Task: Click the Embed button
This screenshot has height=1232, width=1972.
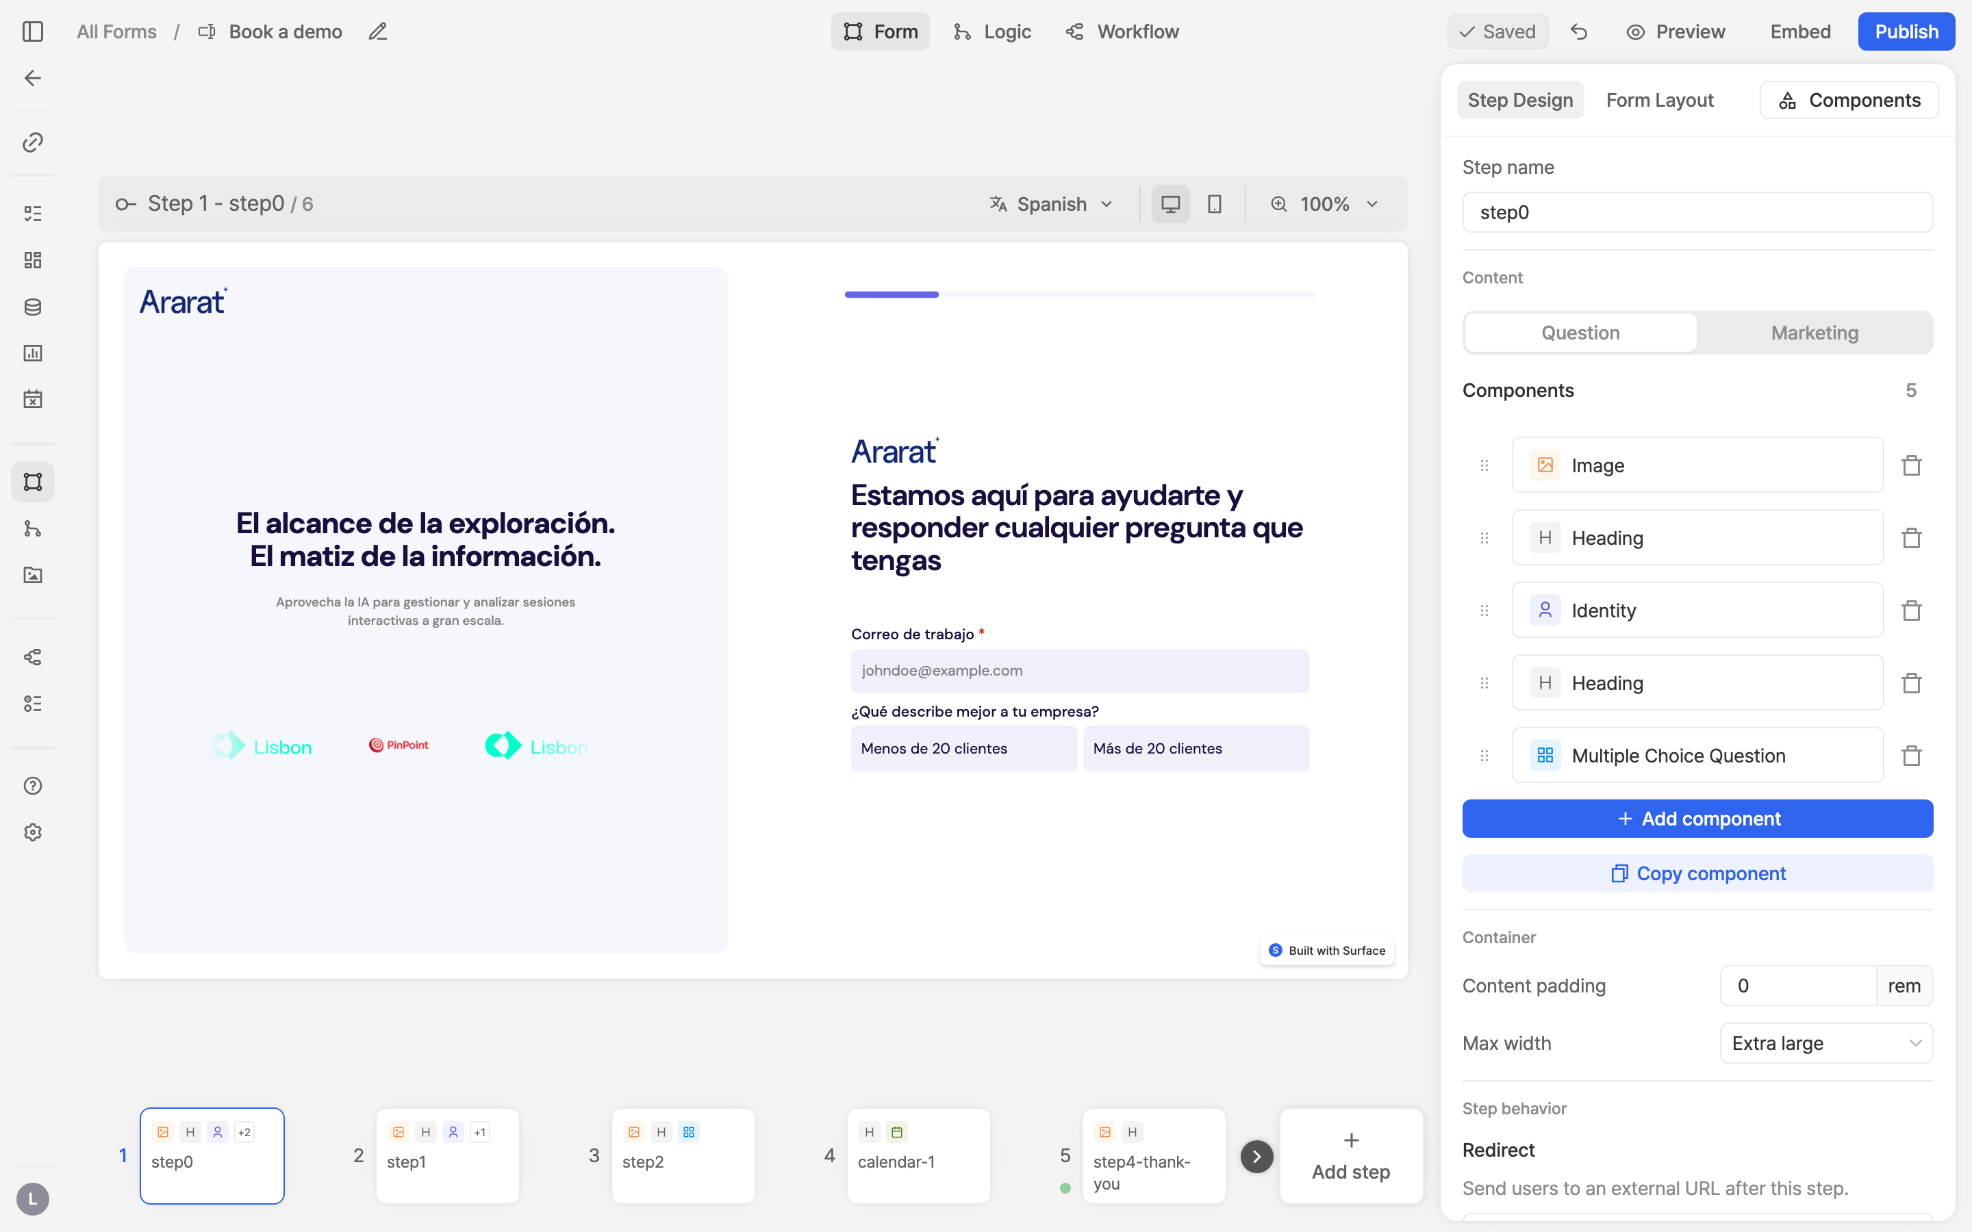Action: [x=1800, y=31]
